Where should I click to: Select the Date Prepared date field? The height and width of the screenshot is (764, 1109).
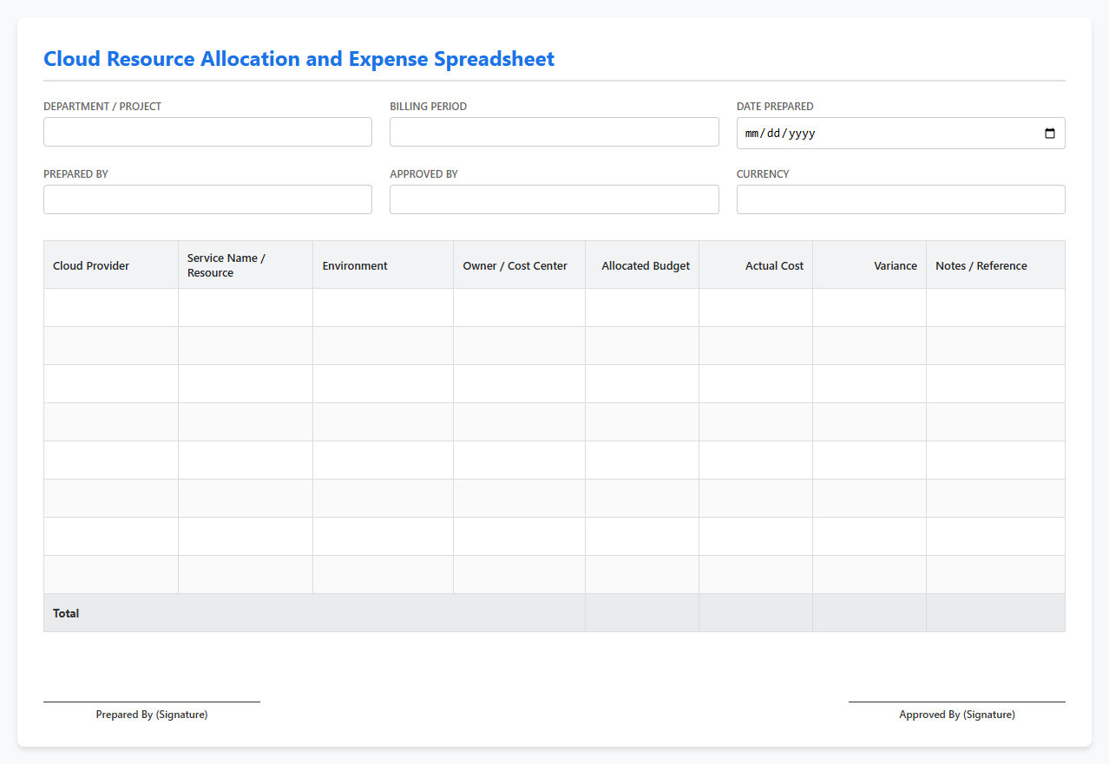pos(901,134)
